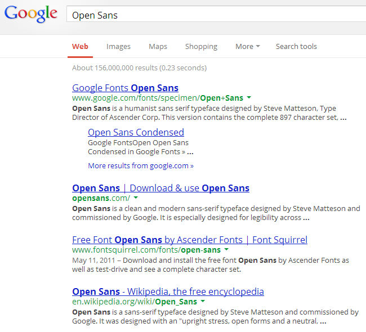Image resolution: width=366 pixels, height=332 pixels.
Task: Click More results from google.com
Action: [x=141, y=166]
